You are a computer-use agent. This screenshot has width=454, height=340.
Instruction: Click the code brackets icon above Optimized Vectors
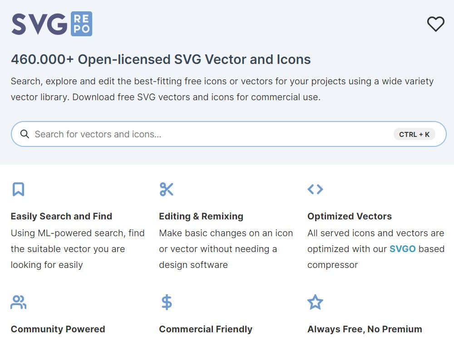pyautogui.click(x=316, y=189)
